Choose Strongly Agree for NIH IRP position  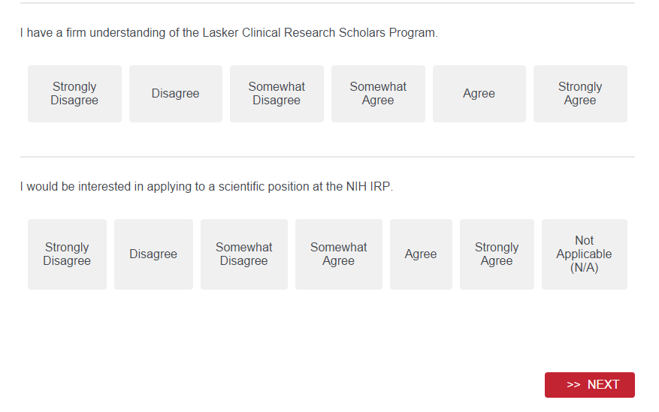tap(497, 254)
